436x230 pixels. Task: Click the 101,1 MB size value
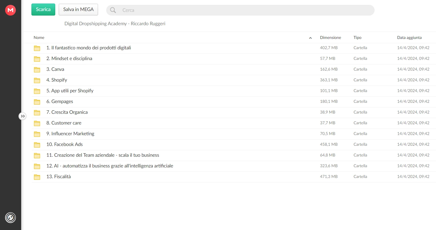(x=329, y=91)
